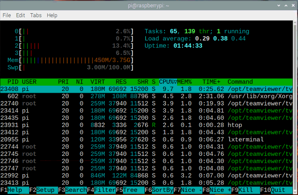The image size is (298, 195).
Task: Select the process row with PID 23414
Action: [x=146, y=111]
